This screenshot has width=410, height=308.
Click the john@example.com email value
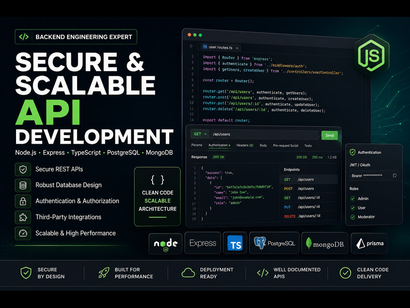(247, 197)
